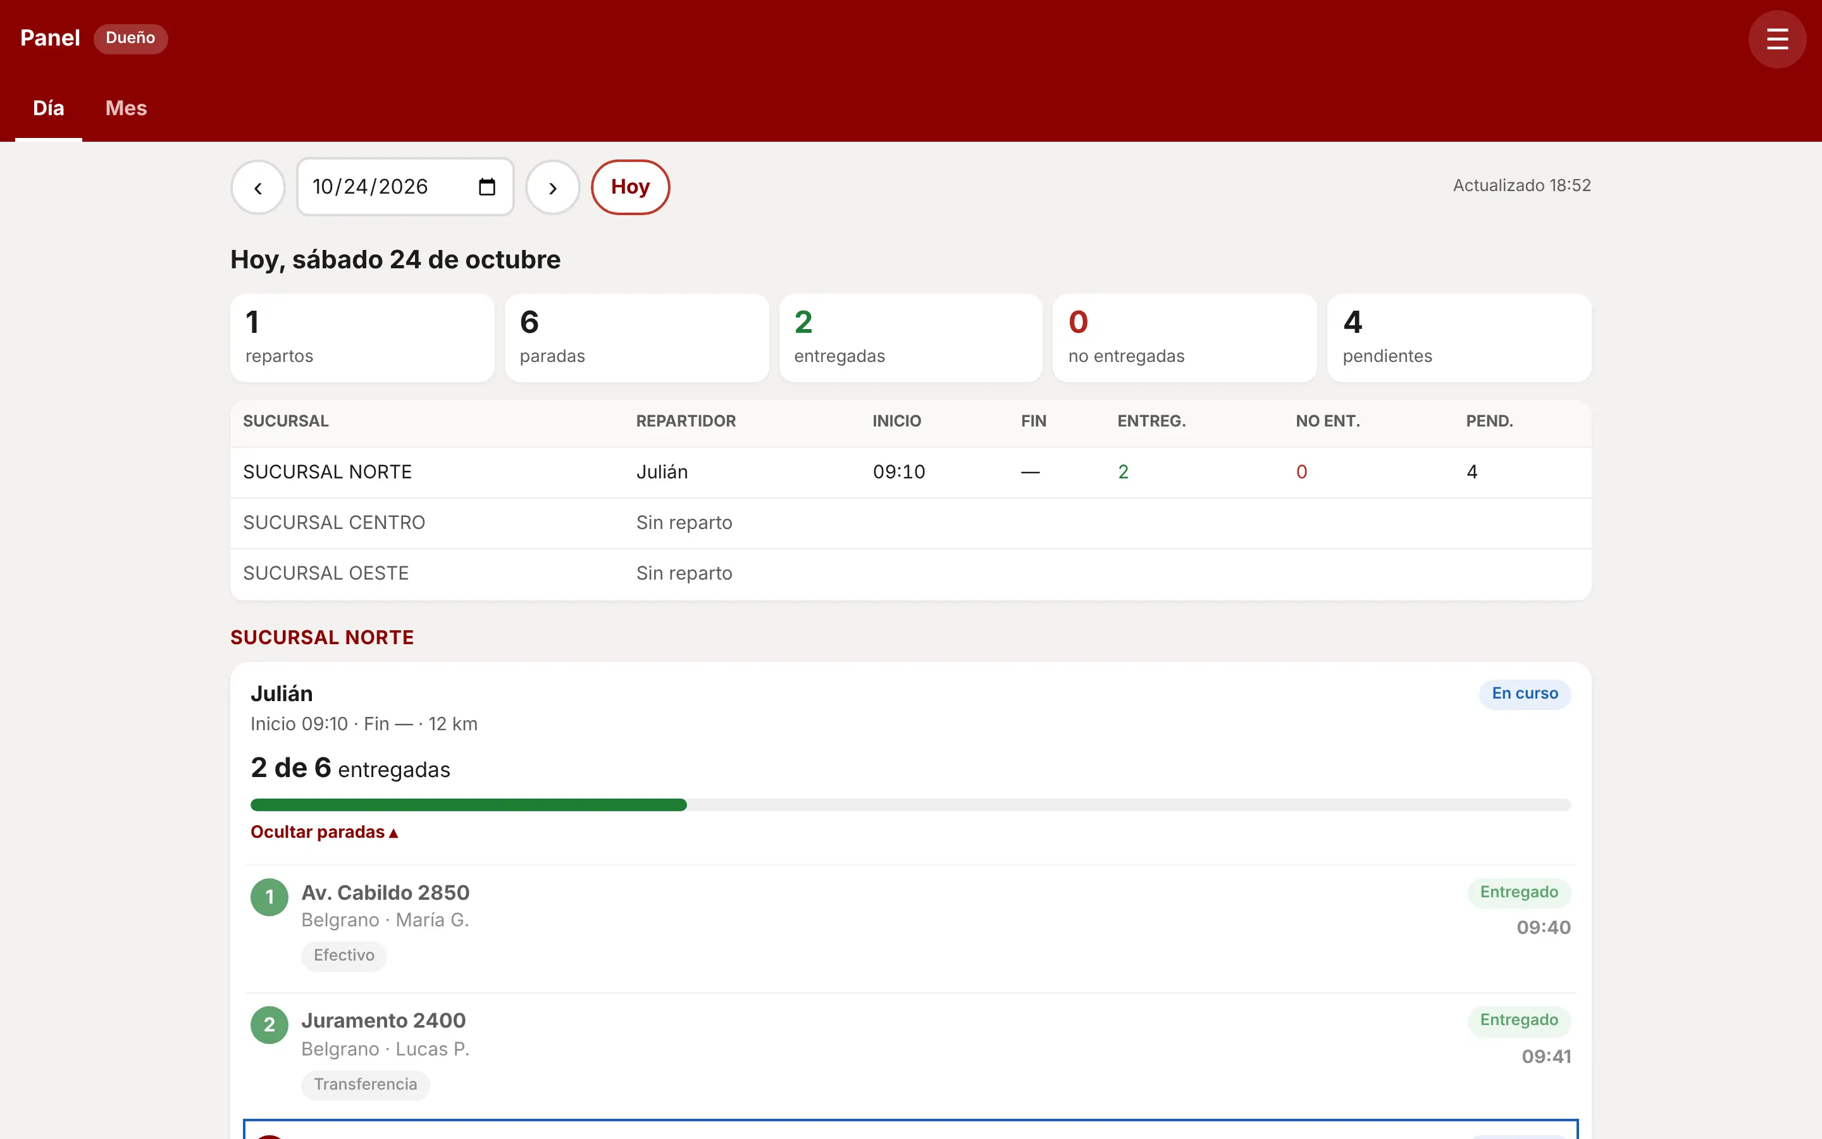Select the SUCURSAL OESTE table row
Screen dimensions: 1822x1139
910,574
